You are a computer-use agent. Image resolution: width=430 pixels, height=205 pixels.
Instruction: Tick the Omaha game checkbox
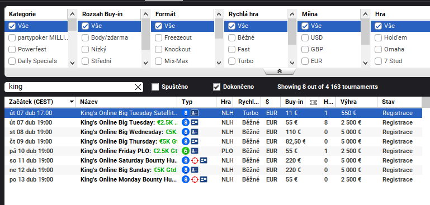point(378,49)
